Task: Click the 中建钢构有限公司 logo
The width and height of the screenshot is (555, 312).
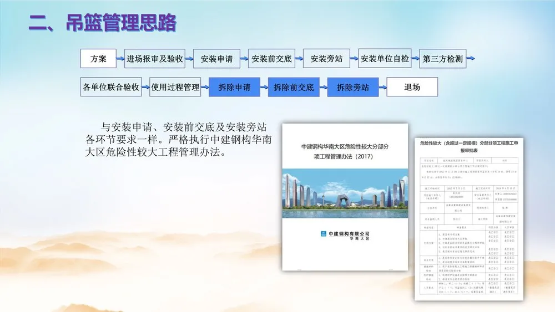Action: click(x=345, y=236)
